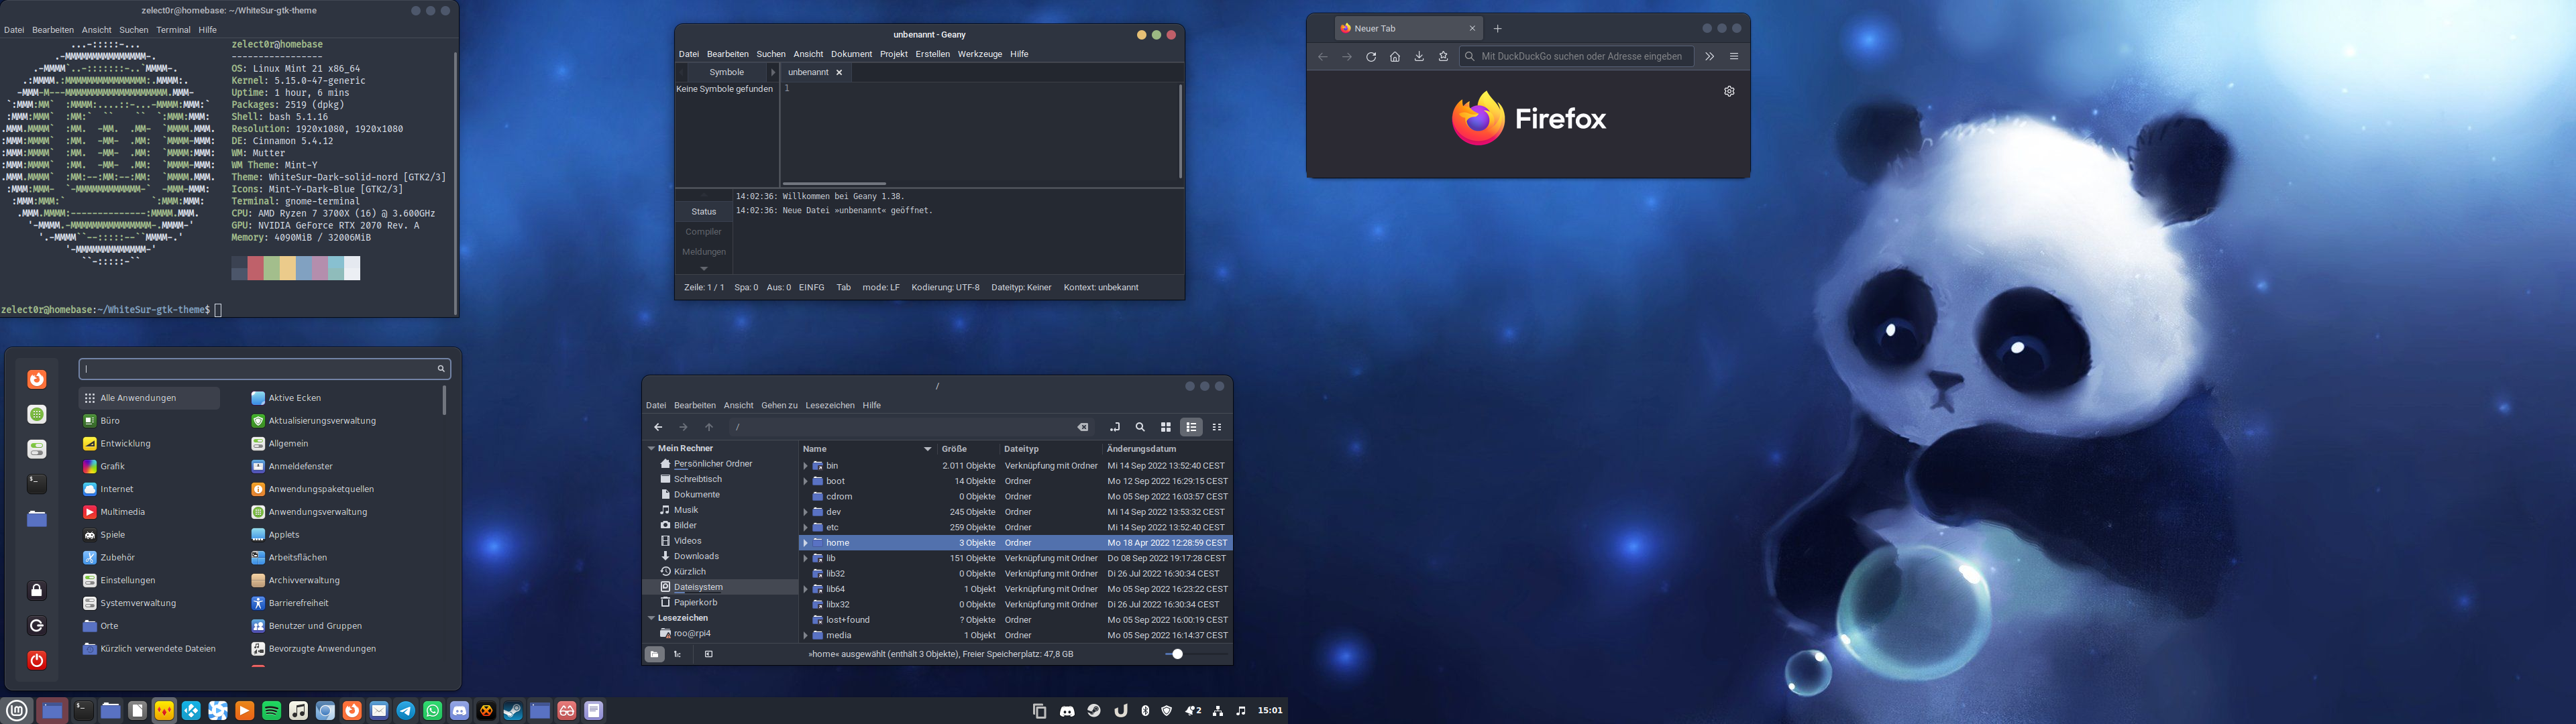
Task: Open Spotify from the panel
Action: [271, 711]
